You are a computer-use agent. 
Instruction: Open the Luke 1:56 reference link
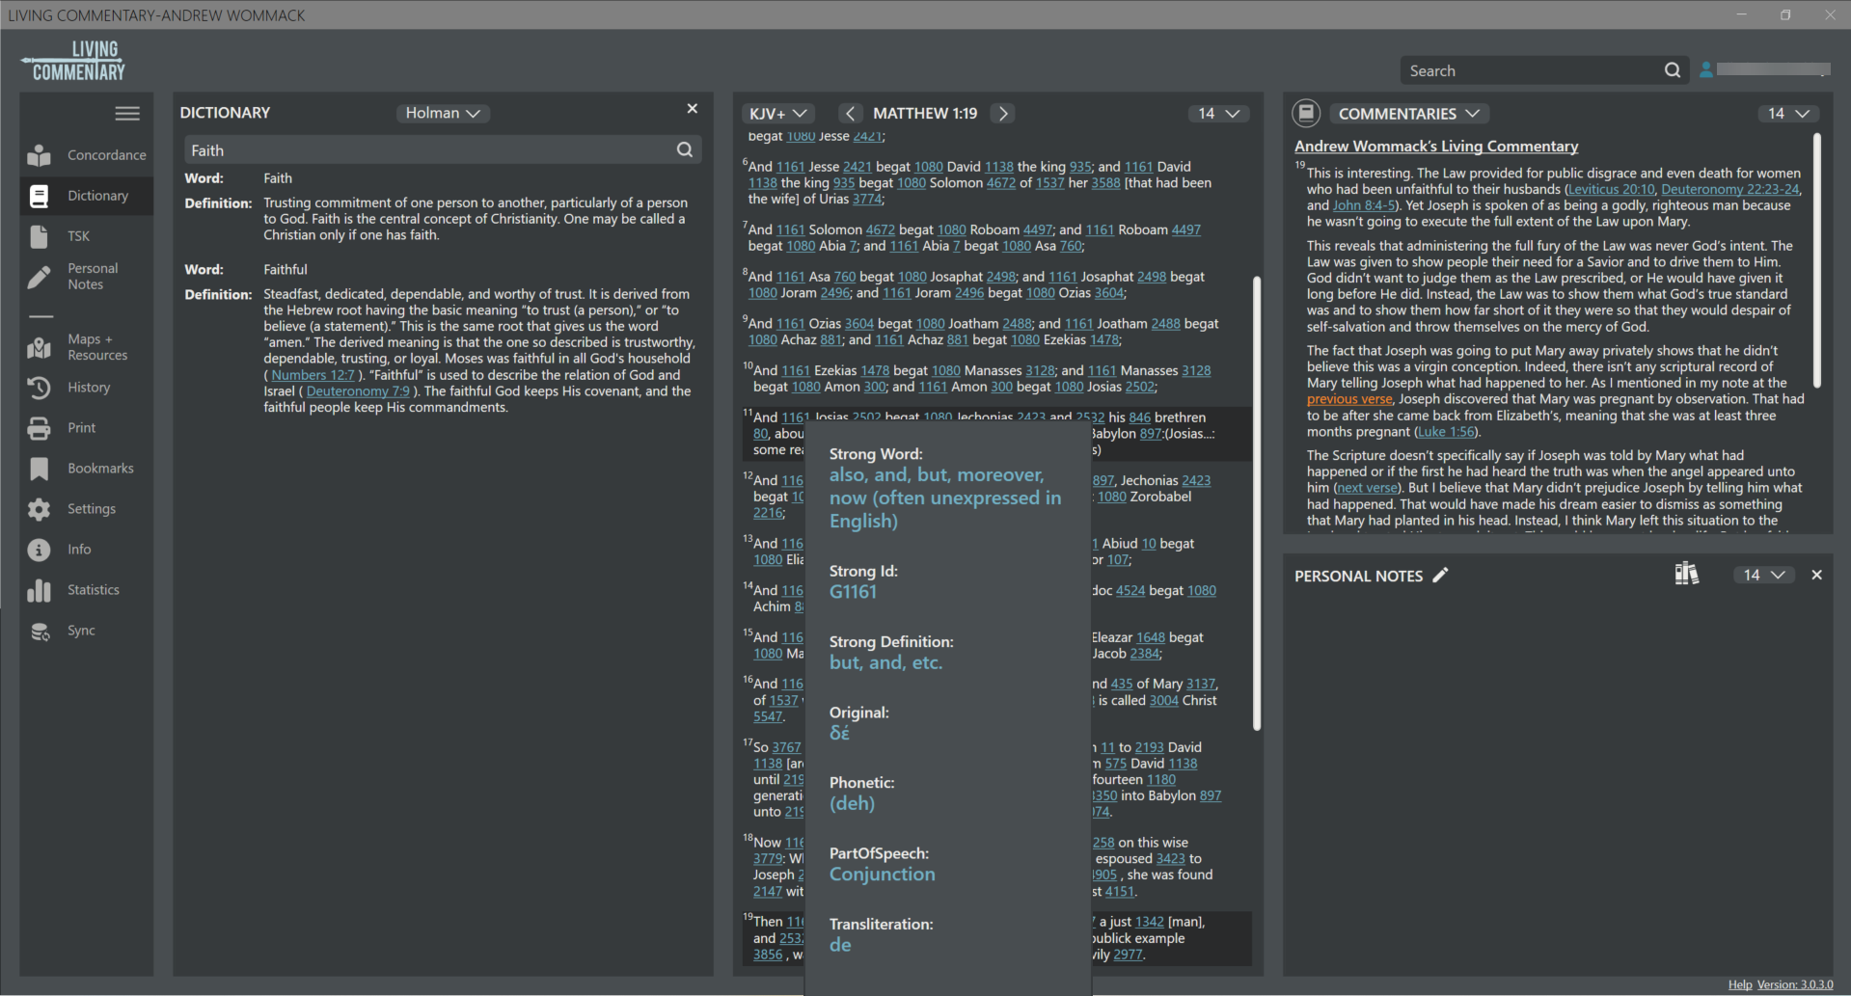1446,432
